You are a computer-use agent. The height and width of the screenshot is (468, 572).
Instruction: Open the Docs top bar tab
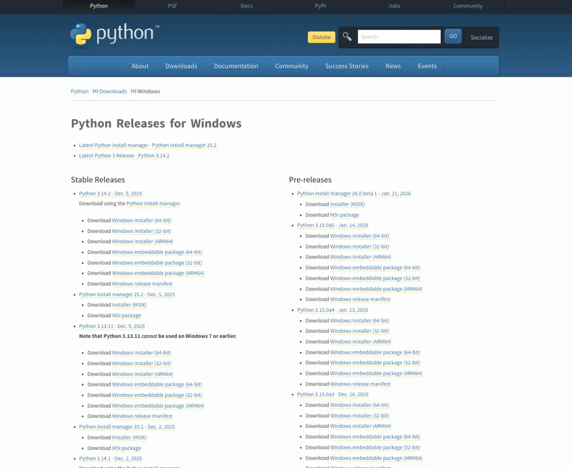(x=246, y=6)
